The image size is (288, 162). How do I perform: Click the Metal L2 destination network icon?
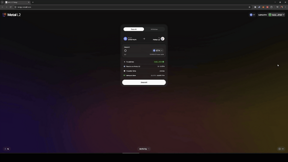(x=162, y=39)
